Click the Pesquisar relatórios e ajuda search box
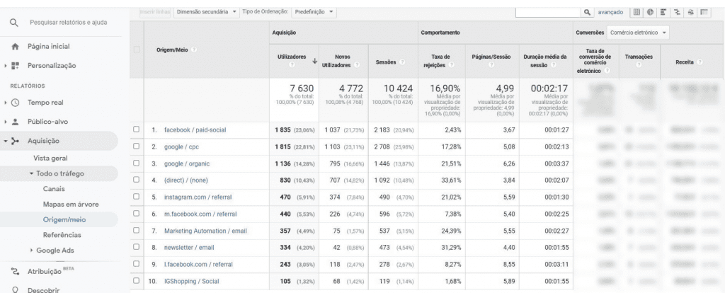The image size is (725, 293). click(69, 23)
